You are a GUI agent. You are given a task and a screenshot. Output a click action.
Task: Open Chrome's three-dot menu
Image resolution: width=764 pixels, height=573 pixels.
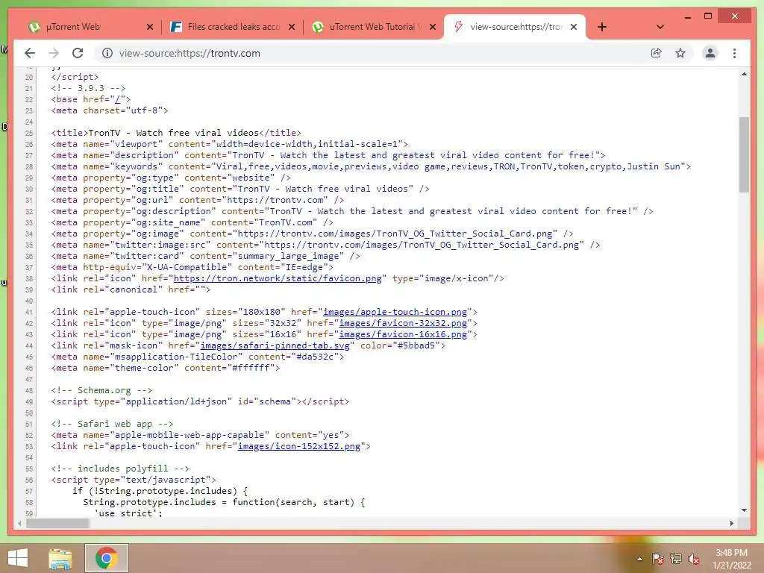[x=734, y=53]
